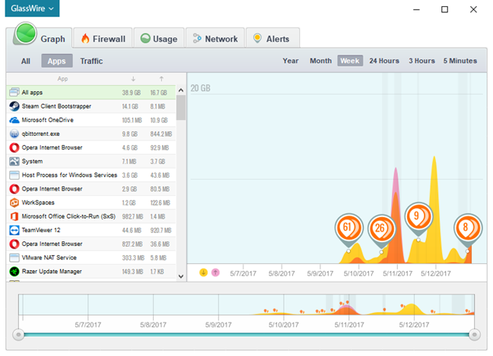The image size is (493, 356).
Task: Set the time range to 3 Hours
Action: coord(421,61)
